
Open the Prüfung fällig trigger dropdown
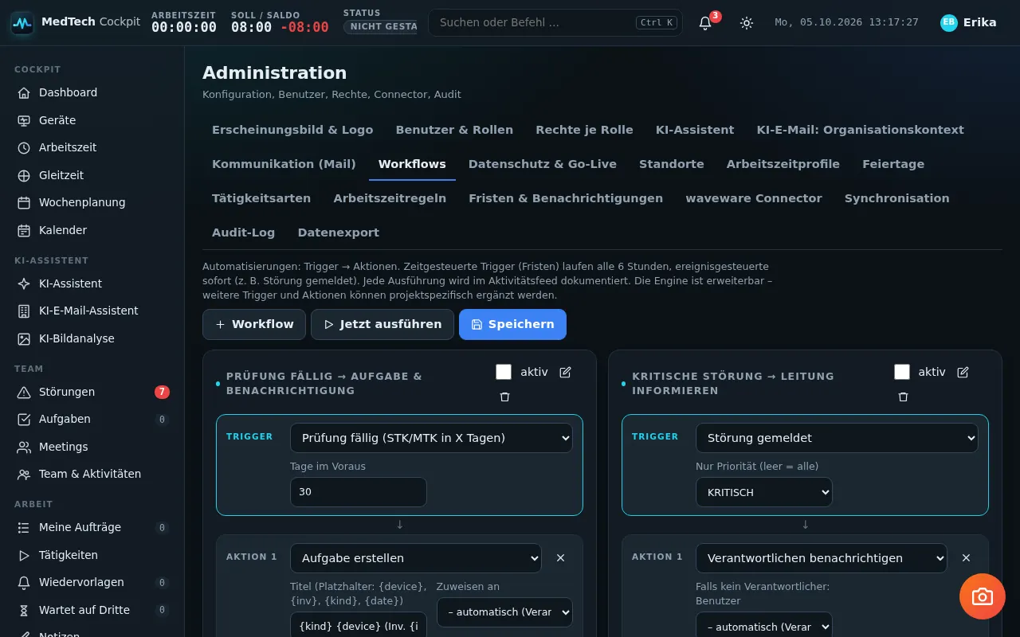(x=431, y=438)
